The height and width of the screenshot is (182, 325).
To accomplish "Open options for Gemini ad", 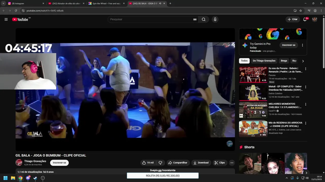I will click(x=302, y=45).
